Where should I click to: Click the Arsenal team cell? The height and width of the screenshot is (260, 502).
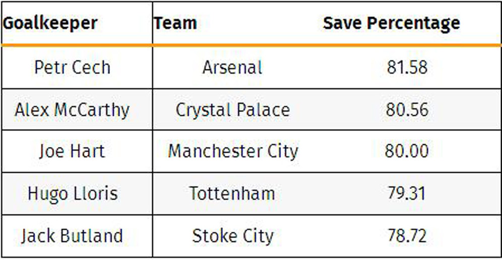[232, 67]
